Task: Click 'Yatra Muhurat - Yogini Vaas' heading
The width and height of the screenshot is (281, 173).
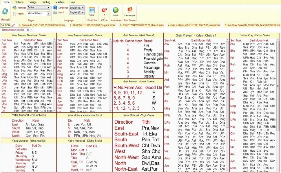Action: [x=139, y=115]
